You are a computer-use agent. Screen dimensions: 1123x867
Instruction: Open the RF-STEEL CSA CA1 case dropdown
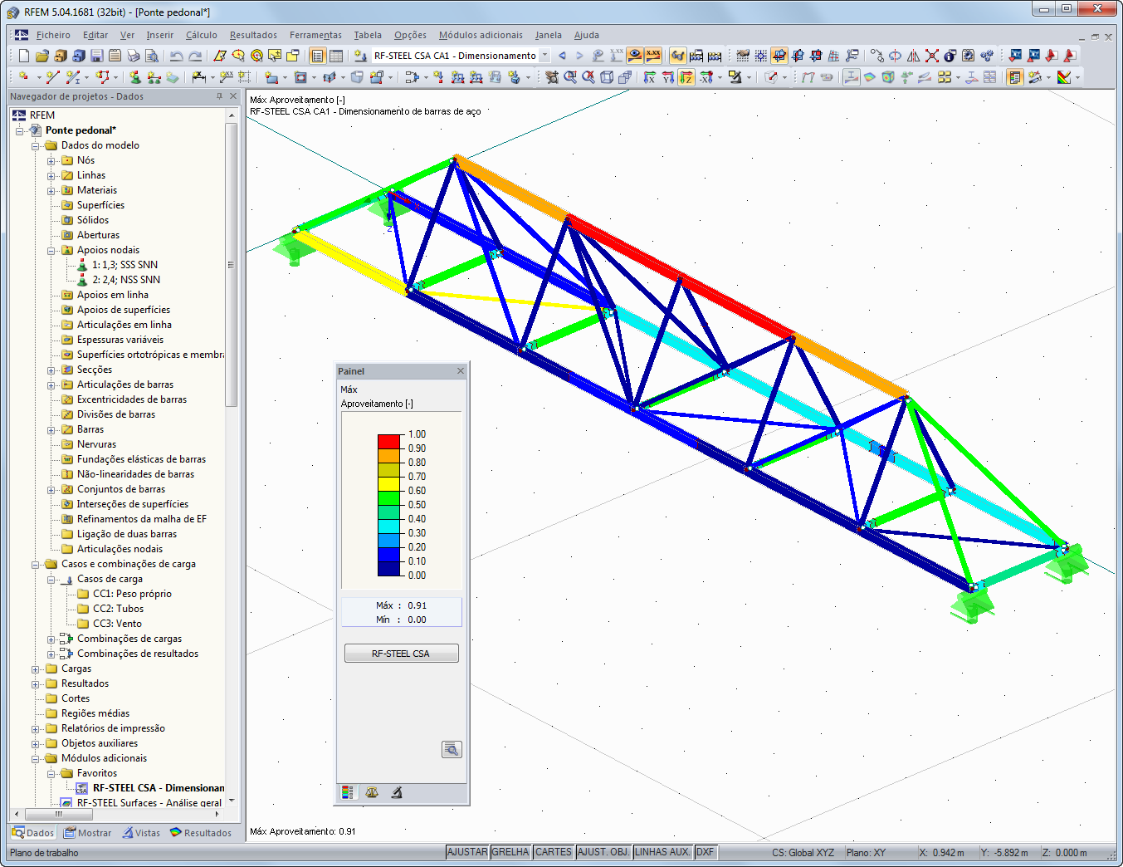point(544,56)
